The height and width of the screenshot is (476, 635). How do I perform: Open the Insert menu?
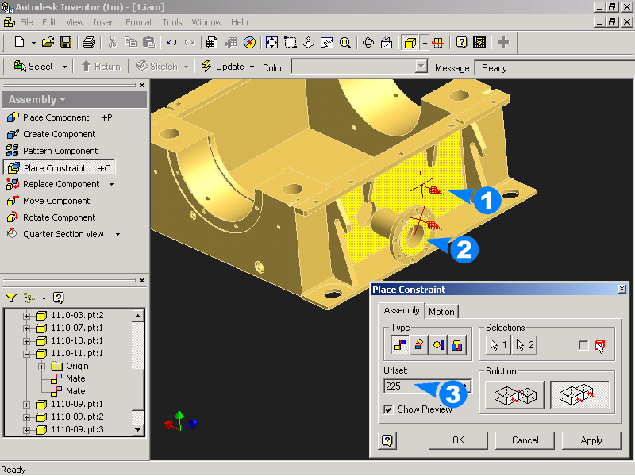(105, 22)
